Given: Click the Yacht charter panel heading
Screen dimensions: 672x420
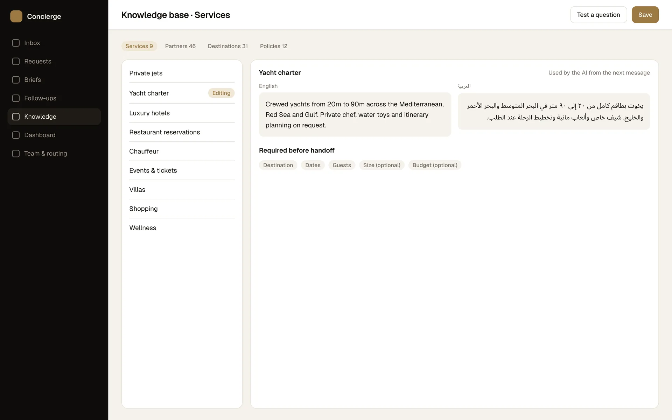Looking at the screenshot, I should (x=280, y=73).
